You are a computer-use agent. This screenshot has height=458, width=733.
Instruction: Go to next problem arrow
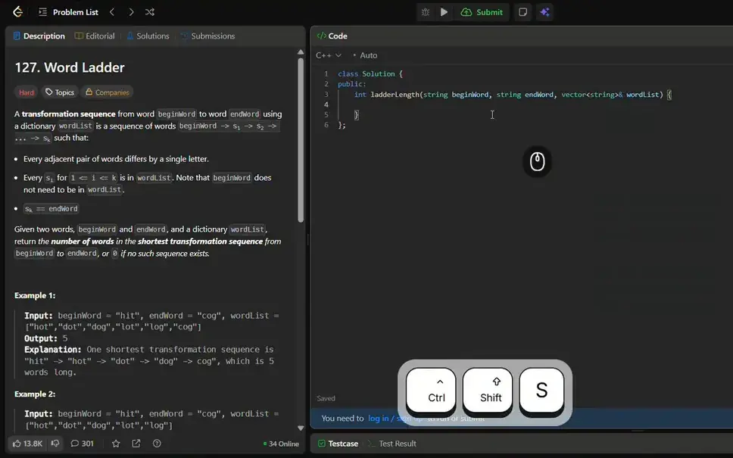point(131,12)
